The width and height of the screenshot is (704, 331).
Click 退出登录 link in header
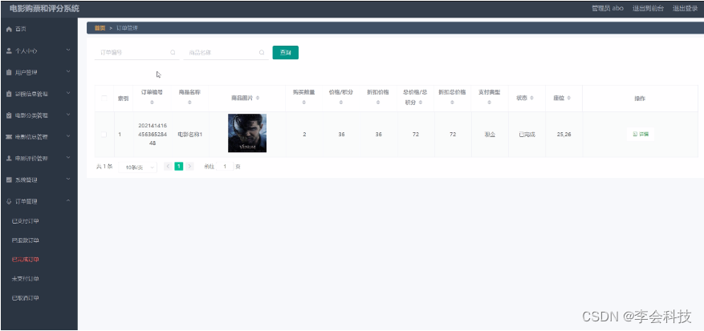686,8
